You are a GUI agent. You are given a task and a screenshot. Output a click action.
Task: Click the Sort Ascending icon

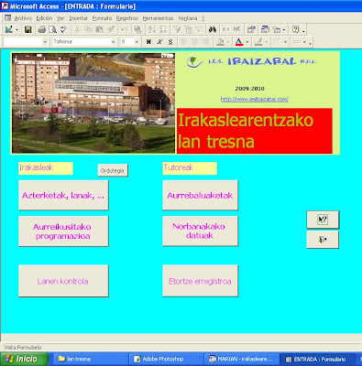pyautogui.click(x=152, y=29)
